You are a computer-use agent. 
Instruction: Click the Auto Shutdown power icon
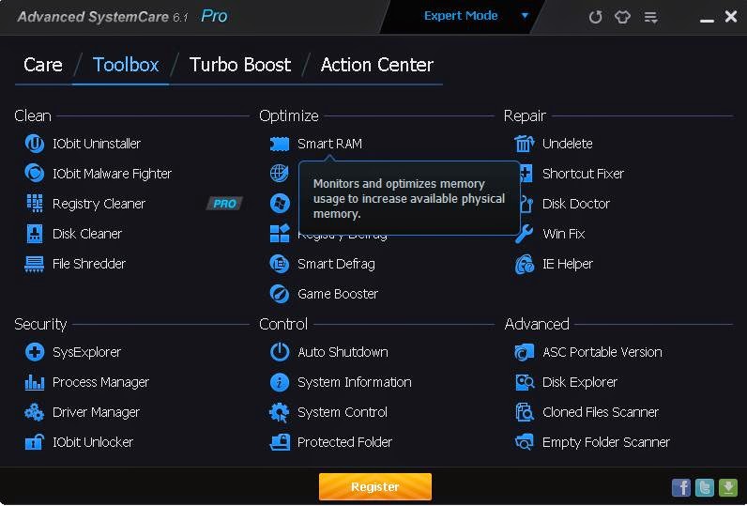[x=279, y=352]
